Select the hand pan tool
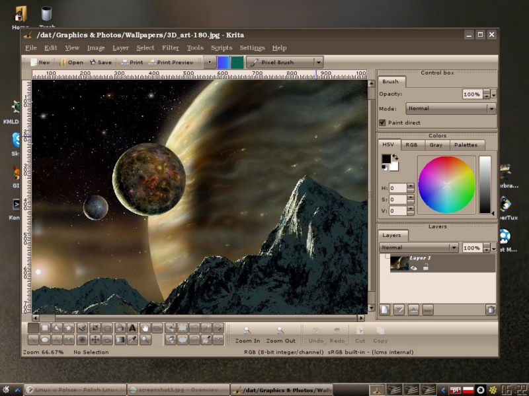This screenshot has height=396, width=529. point(145,328)
